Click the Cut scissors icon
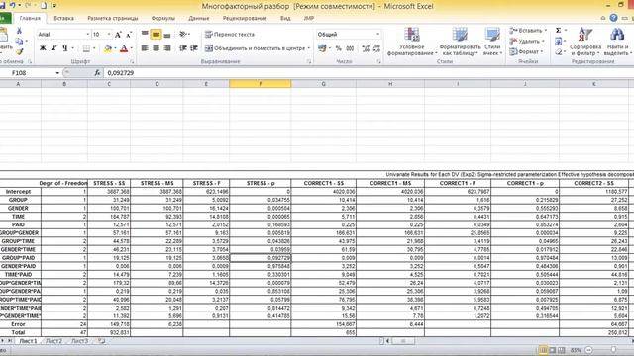This screenshot has height=356, width=634. coord(19,31)
